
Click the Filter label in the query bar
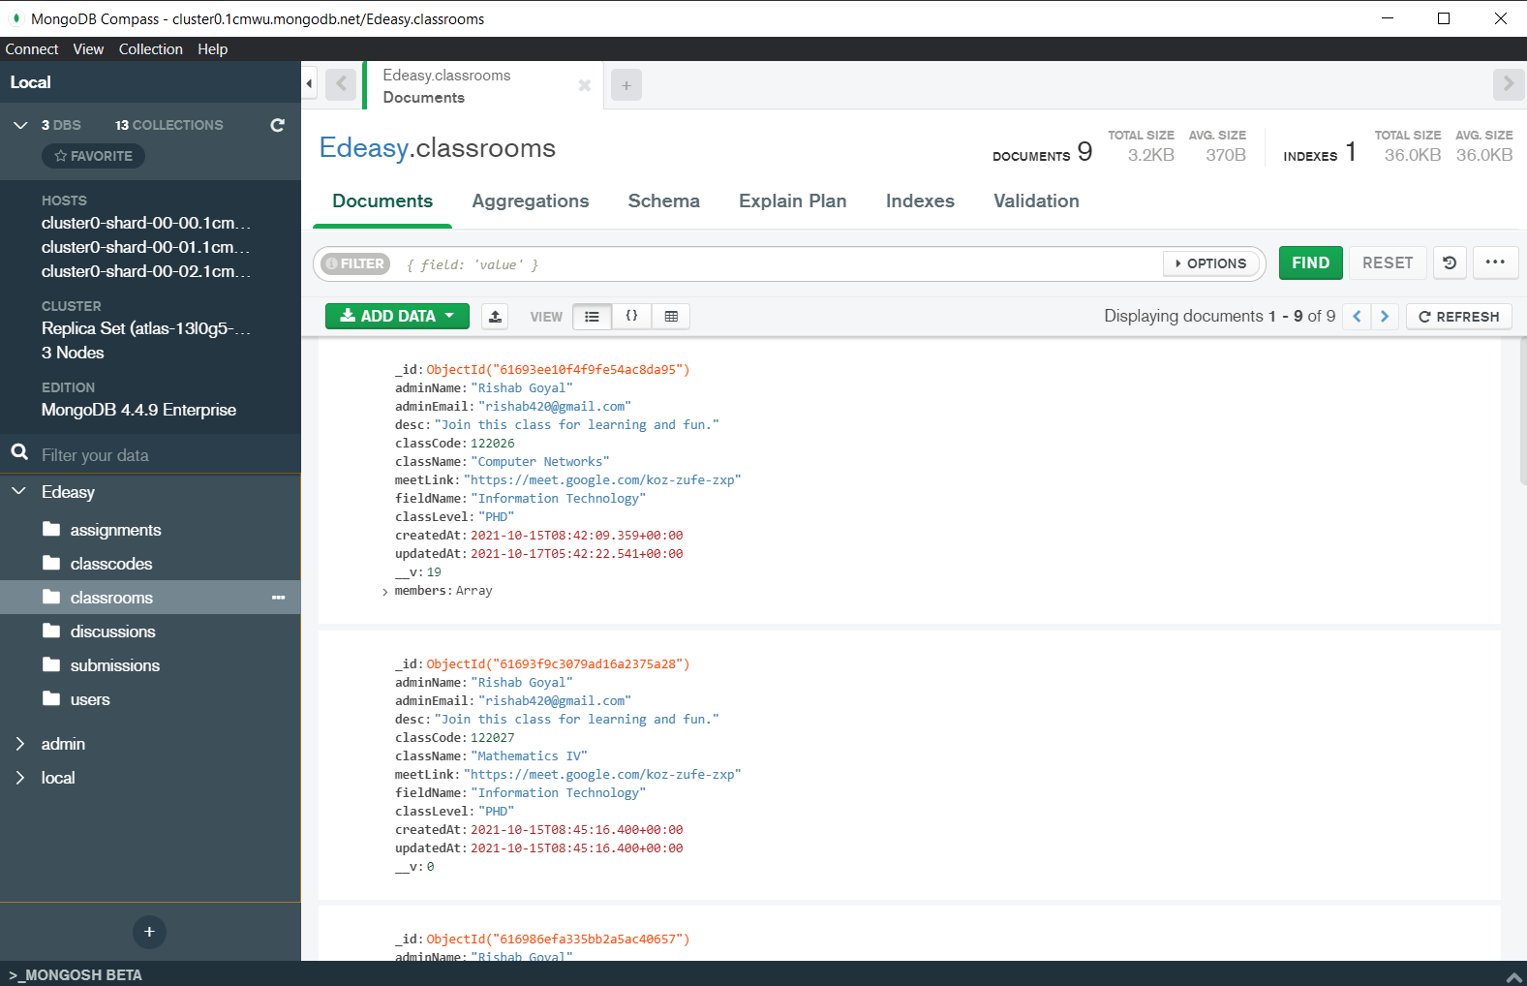pos(355,263)
